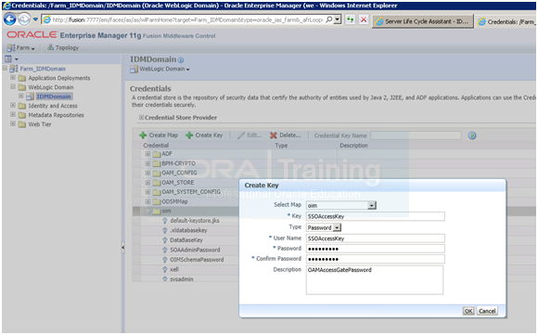This screenshot has height=335, width=538.
Task: Click the Metadata Repositories folder icon
Action: tap(22, 115)
